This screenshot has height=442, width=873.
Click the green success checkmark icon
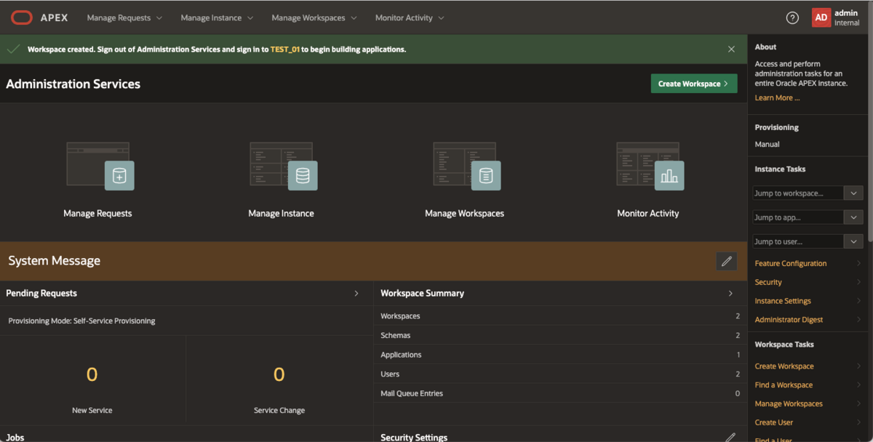[13, 49]
